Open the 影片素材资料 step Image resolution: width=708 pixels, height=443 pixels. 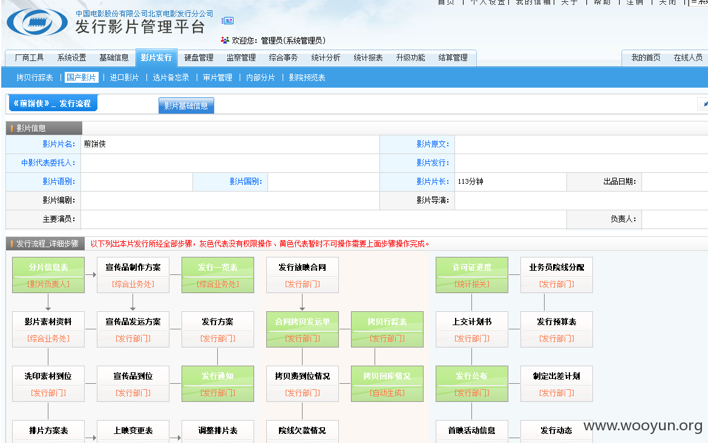[x=48, y=329]
